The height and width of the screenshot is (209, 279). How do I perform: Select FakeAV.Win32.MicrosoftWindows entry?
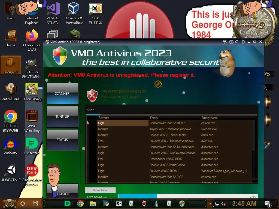(x=172, y=141)
